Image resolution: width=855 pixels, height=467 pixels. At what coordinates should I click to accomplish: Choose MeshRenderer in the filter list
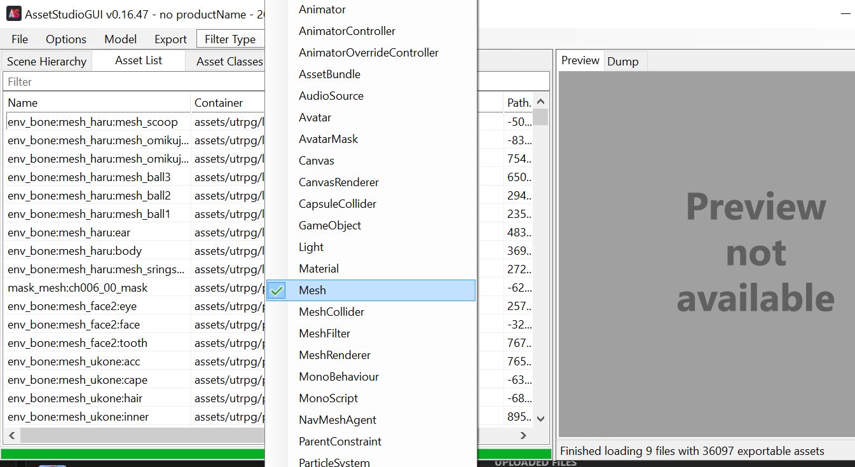point(371,355)
